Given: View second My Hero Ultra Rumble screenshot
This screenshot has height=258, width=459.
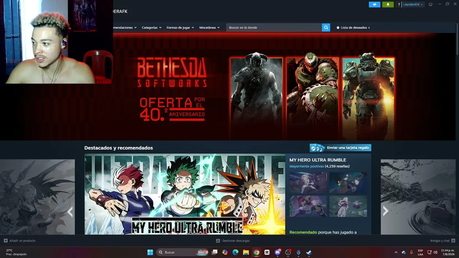Looking at the screenshot, I should click(348, 183).
